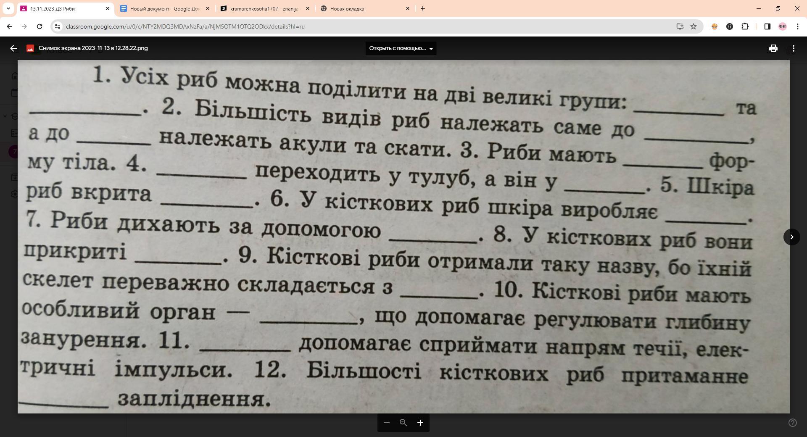Switch to 'Новая вкладка' tab
The image size is (807, 437).
pos(365,8)
